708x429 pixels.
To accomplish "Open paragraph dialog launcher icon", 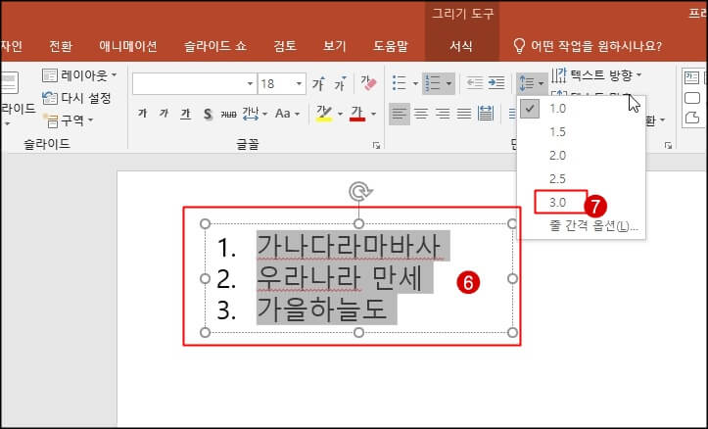I will coord(668,145).
